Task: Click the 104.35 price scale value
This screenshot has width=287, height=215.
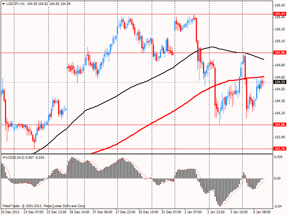Action: pyautogui.click(x=280, y=101)
